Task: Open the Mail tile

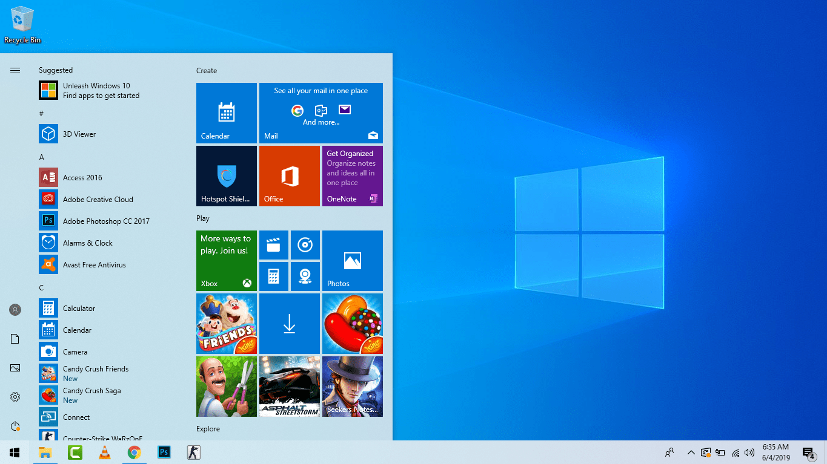Action: [x=321, y=113]
